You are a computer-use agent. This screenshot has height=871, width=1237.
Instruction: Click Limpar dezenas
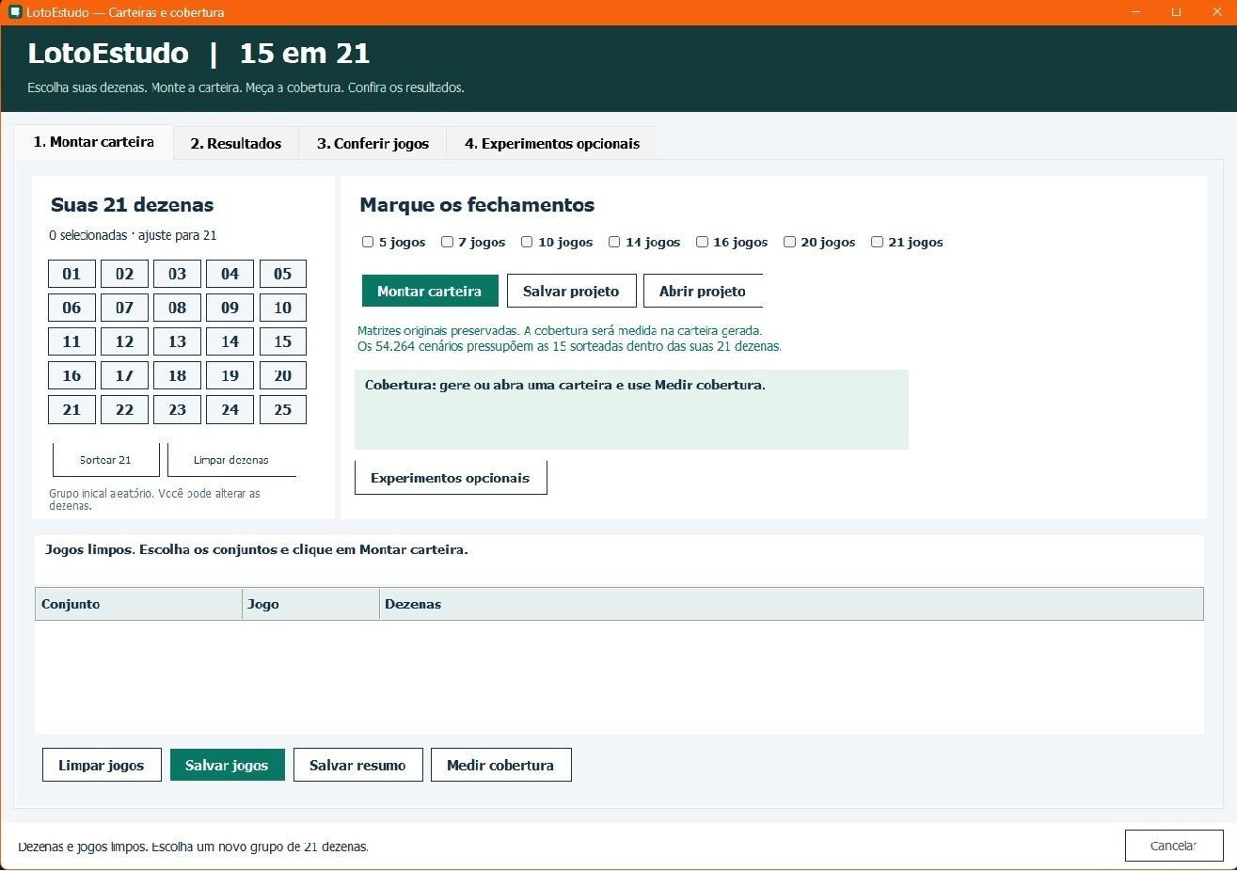pos(231,460)
